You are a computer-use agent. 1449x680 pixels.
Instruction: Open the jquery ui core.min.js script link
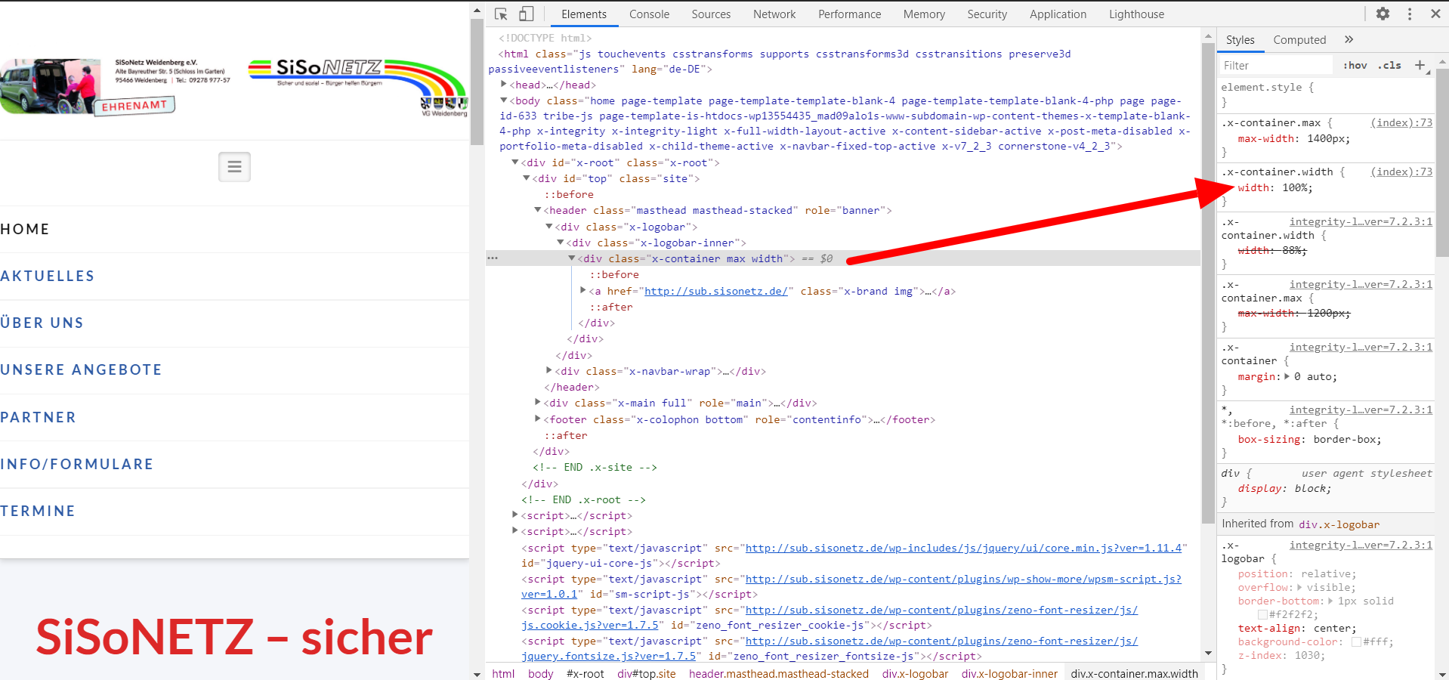point(963,548)
